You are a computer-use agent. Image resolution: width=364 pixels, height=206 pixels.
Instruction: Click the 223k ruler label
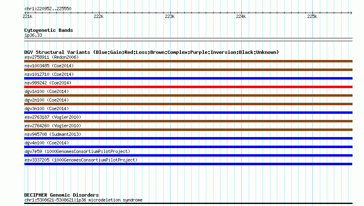click(x=170, y=16)
